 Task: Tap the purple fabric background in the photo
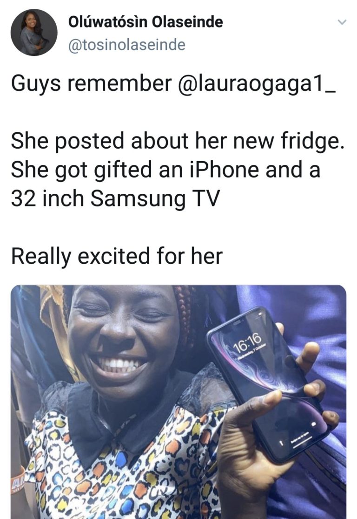(317, 318)
